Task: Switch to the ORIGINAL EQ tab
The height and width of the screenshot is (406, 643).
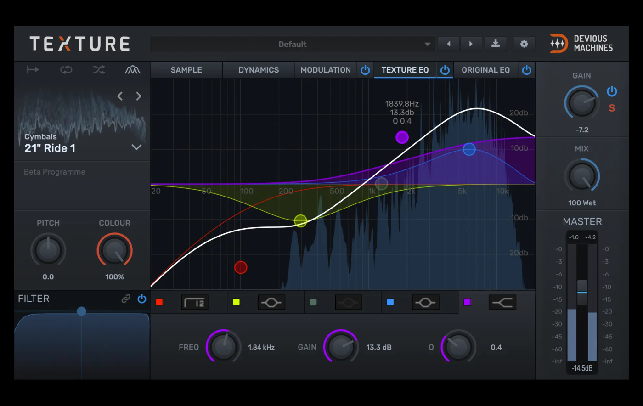Action: [485, 70]
